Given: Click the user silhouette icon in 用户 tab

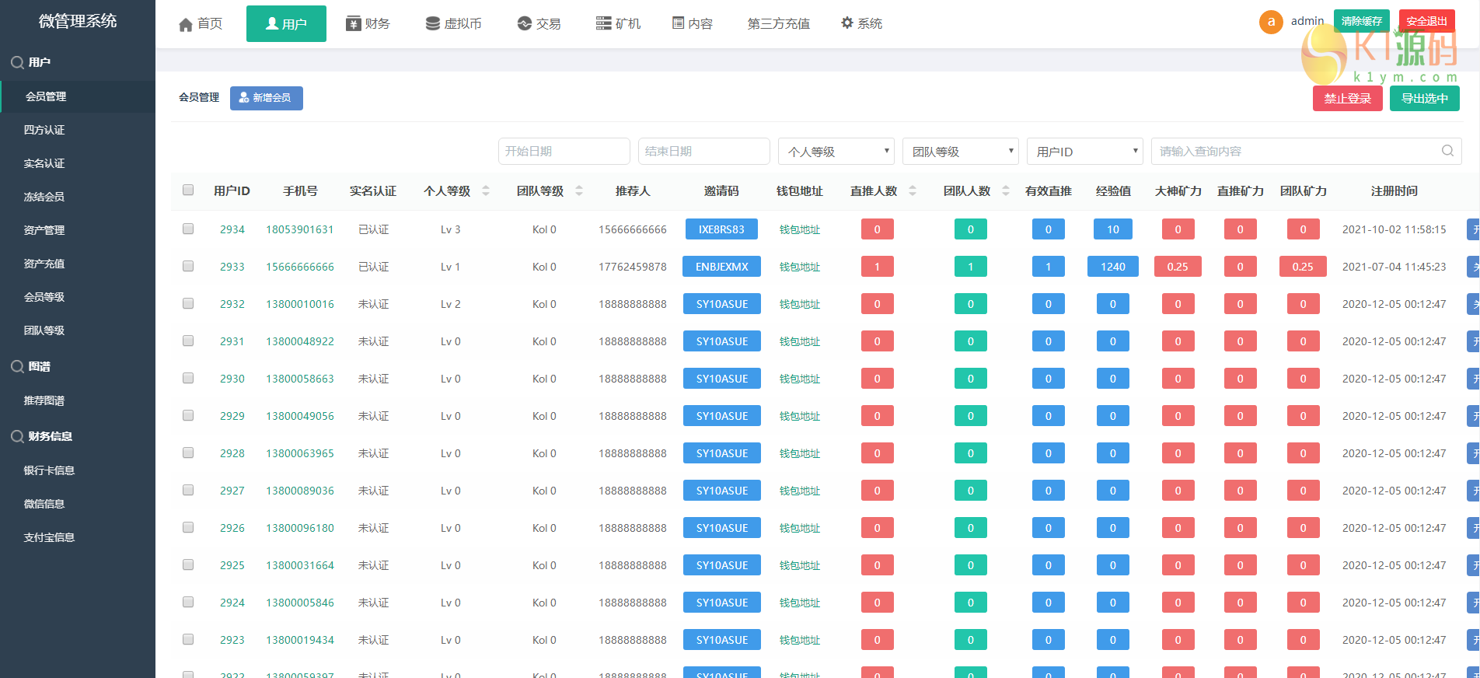Looking at the screenshot, I should pos(272,23).
